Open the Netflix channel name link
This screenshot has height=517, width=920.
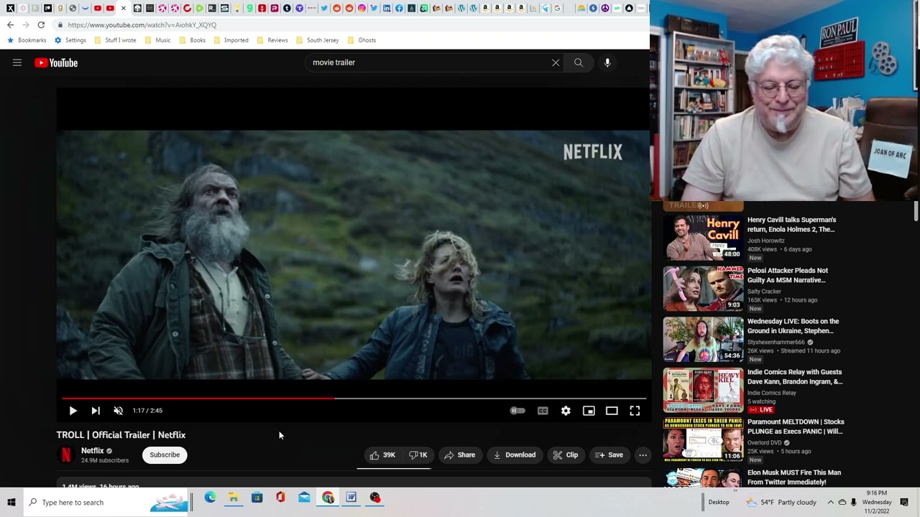coord(92,450)
